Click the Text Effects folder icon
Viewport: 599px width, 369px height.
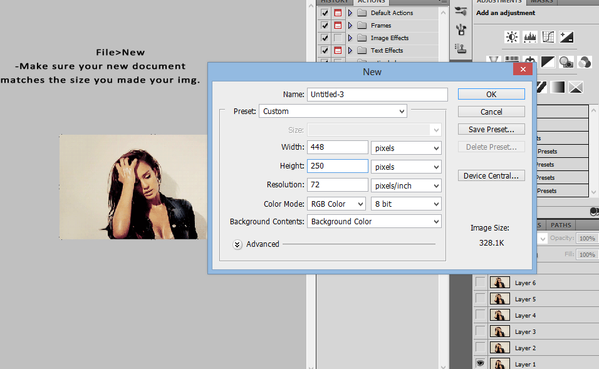point(362,50)
